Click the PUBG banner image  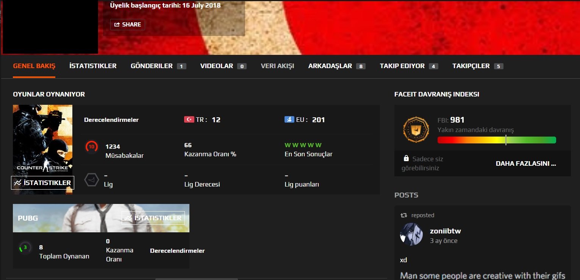click(x=101, y=218)
